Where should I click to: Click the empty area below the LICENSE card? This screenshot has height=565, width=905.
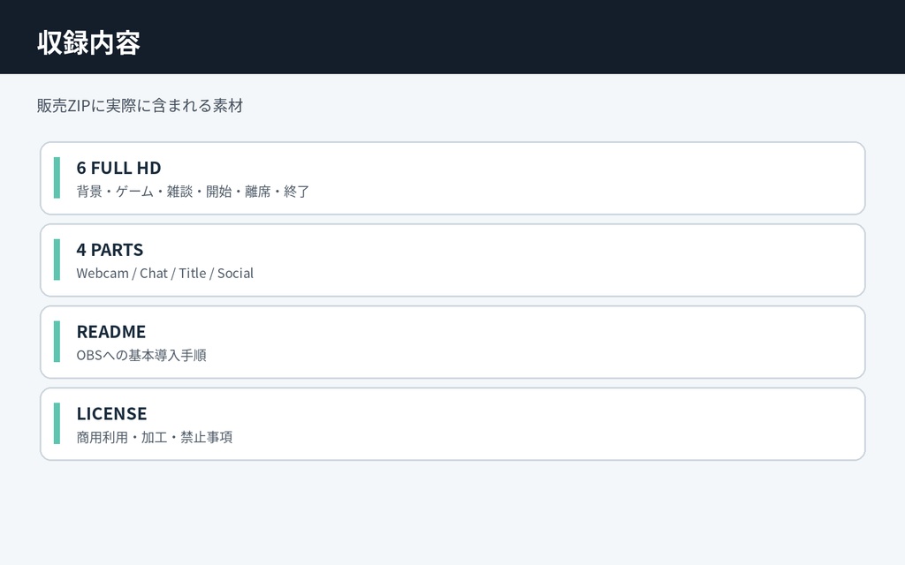pos(452,513)
